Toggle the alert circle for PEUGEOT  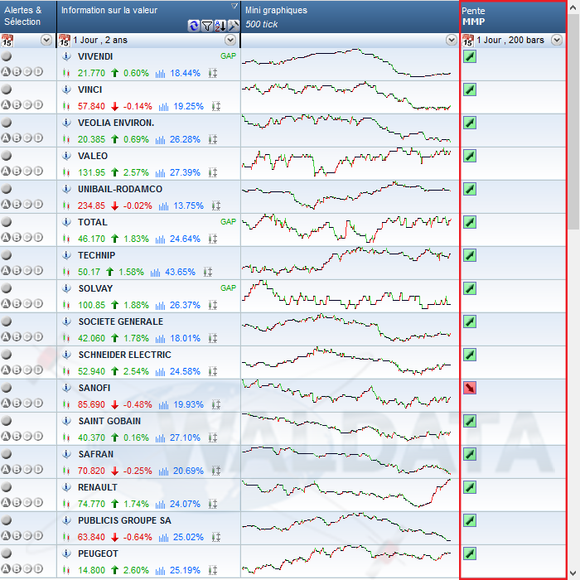[7, 553]
